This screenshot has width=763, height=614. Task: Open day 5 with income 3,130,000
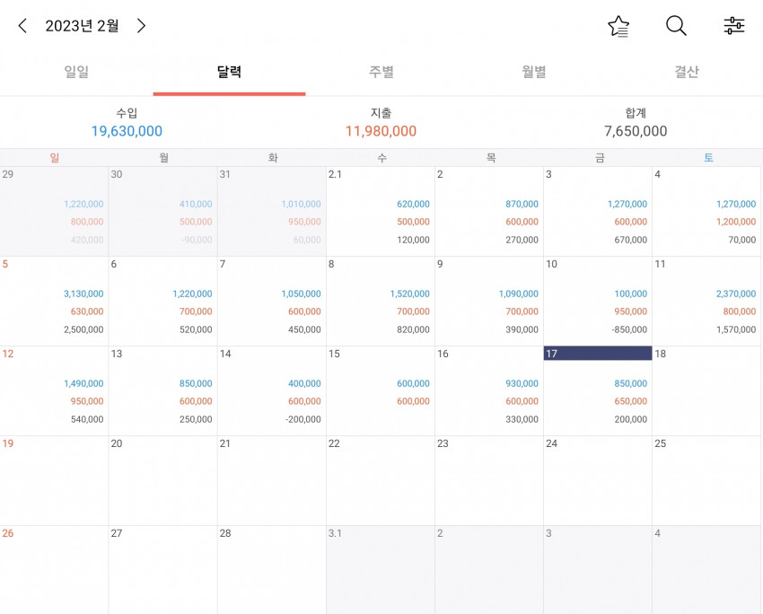pos(54,301)
